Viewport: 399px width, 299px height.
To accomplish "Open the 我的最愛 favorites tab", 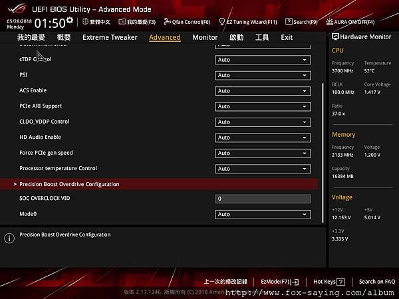I will click(x=31, y=37).
